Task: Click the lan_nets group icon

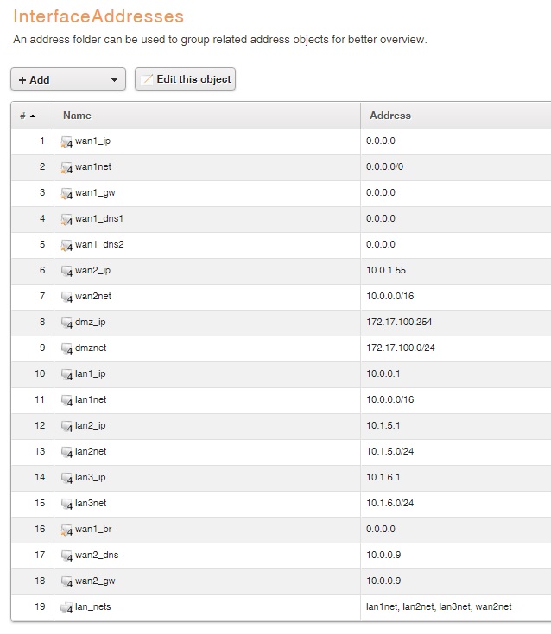Action: coord(66,607)
